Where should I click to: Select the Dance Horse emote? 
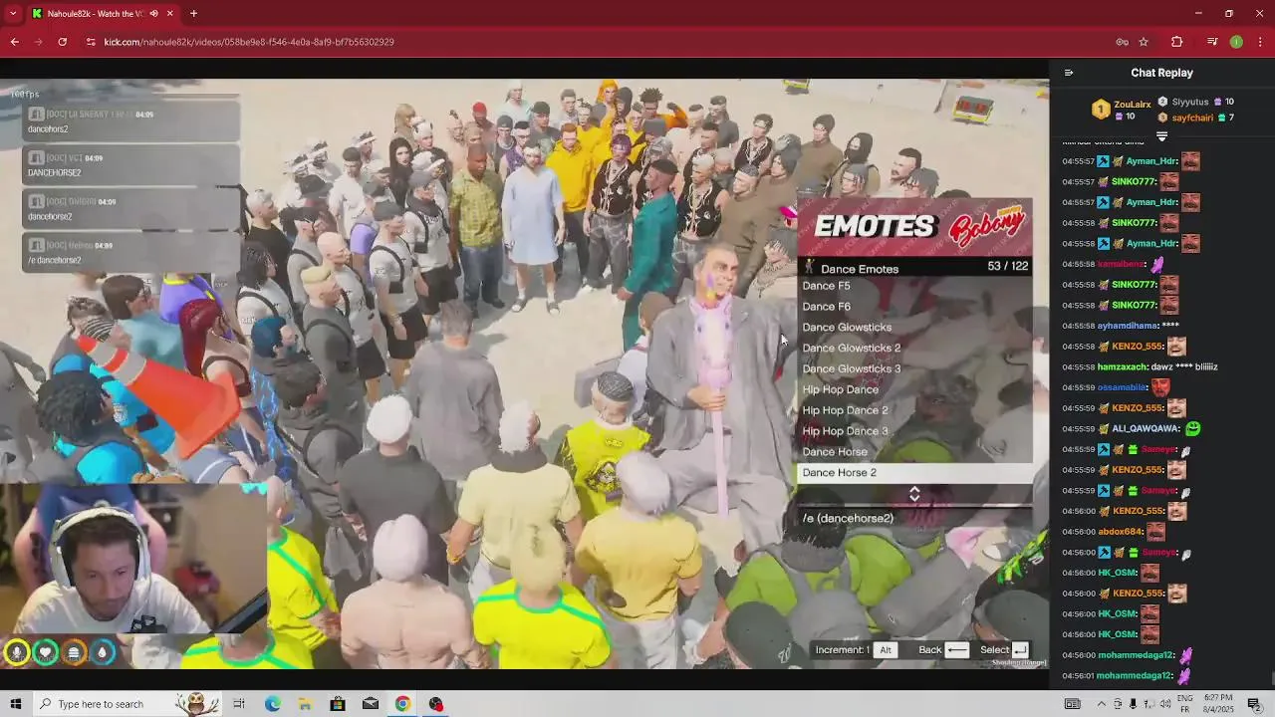pyautogui.click(x=914, y=452)
